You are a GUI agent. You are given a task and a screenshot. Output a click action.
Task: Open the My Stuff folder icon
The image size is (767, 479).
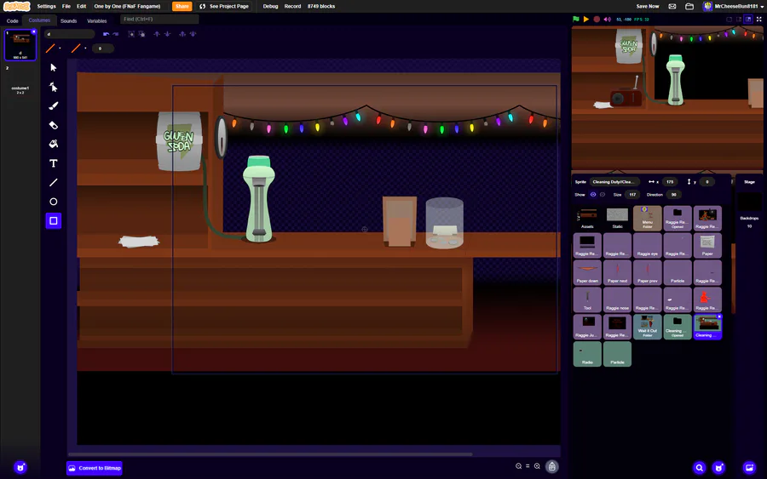689,6
